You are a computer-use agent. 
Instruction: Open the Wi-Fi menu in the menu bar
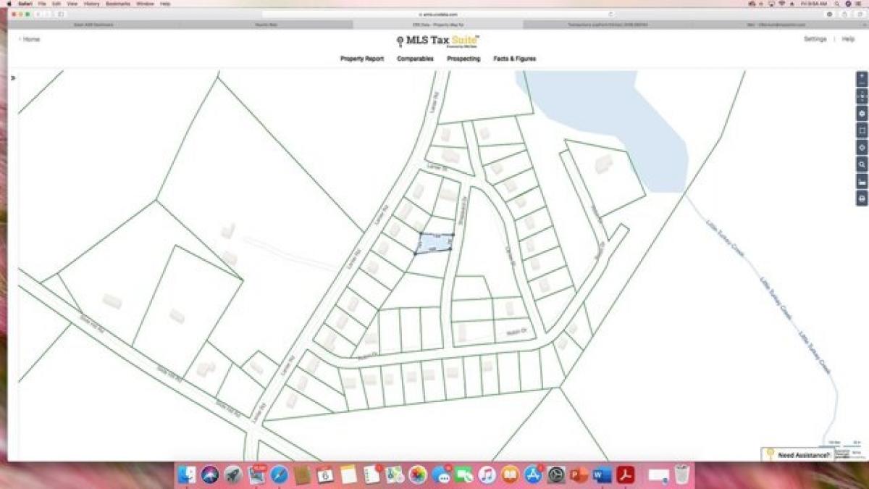click(x=780, y=3)
